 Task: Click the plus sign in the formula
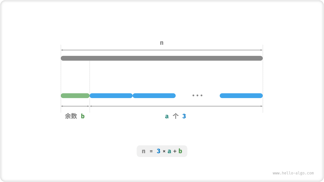point(175,151)
